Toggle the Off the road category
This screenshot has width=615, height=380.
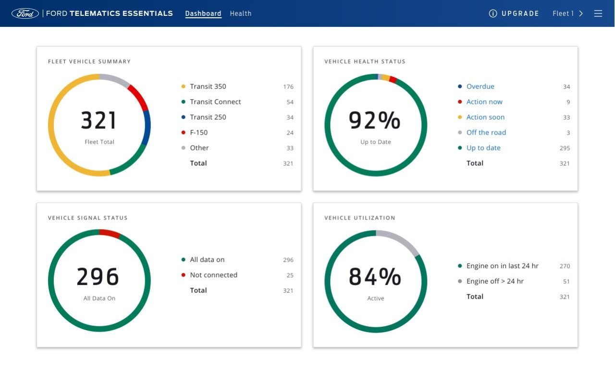(x=486, y=132)
